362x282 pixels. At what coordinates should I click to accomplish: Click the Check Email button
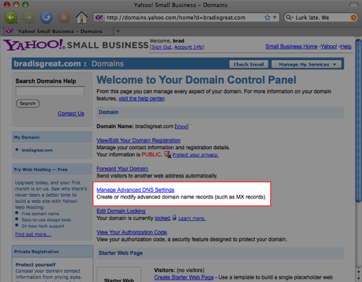[x=248, y=64]
